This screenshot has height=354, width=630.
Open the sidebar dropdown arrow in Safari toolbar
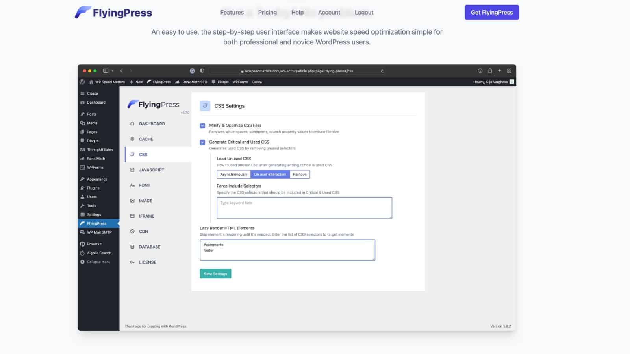pos(113,71)
